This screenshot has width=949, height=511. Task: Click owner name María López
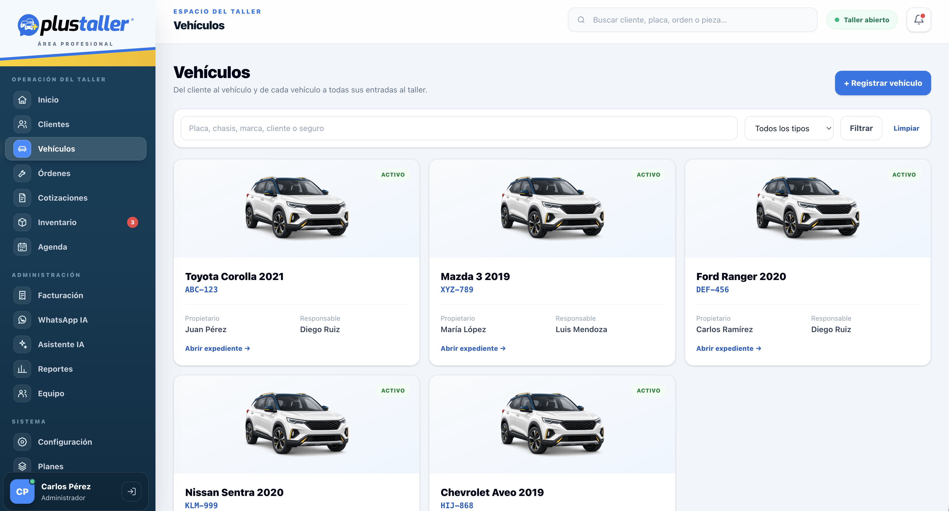coord(463,329)
